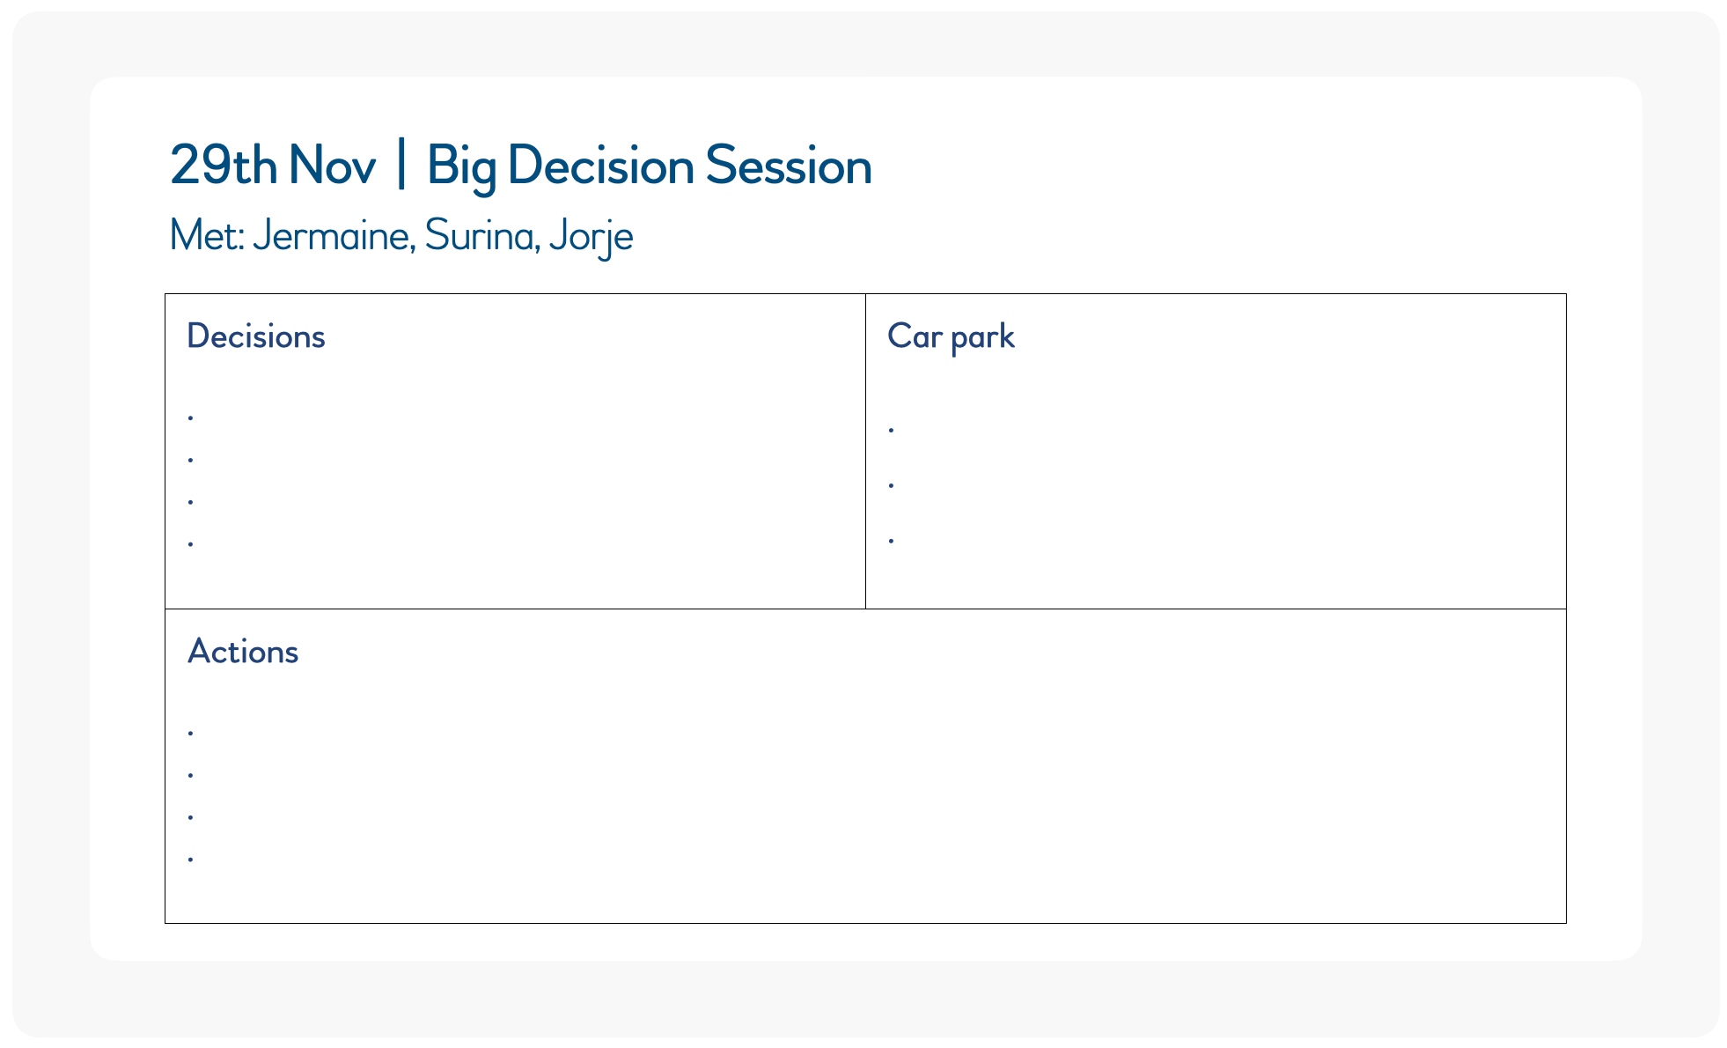Click the last bullet under Car park
This screenshot has height=1048, width=1727.
(x=892, y=541)
